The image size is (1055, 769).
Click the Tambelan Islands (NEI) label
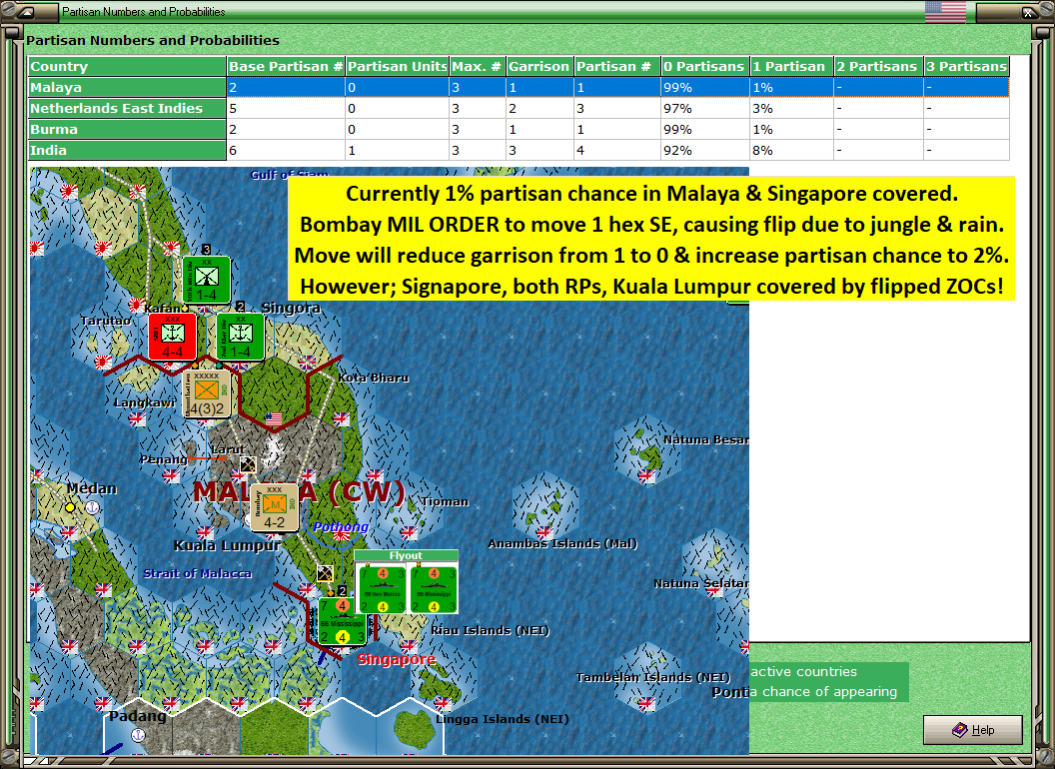652,677
